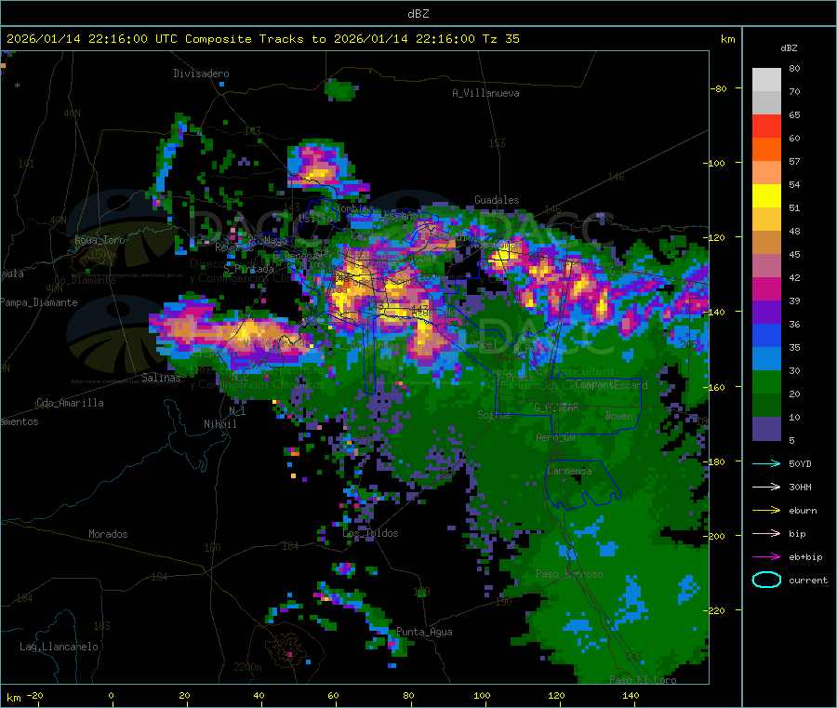Click the 'Tz 35' header text
Viewport: 837px width, 708px height.
coord(500,39)
